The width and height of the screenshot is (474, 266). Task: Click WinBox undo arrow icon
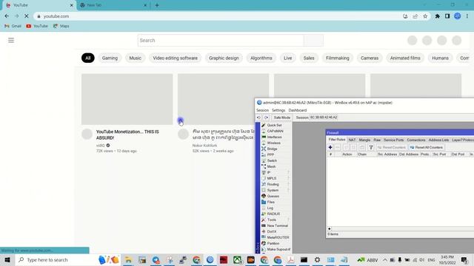click(x=258, y=117)
